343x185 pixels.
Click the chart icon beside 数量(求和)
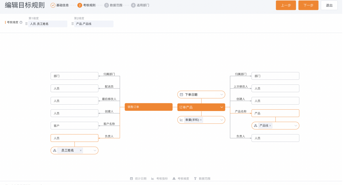point(181,120)
